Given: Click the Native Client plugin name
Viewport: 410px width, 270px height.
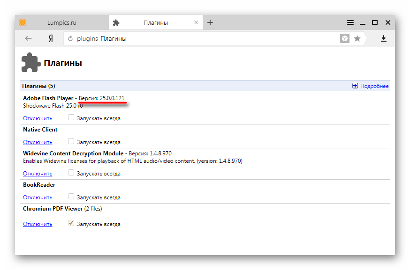Looking at the screenshot, I should click(x=40, y=130).
